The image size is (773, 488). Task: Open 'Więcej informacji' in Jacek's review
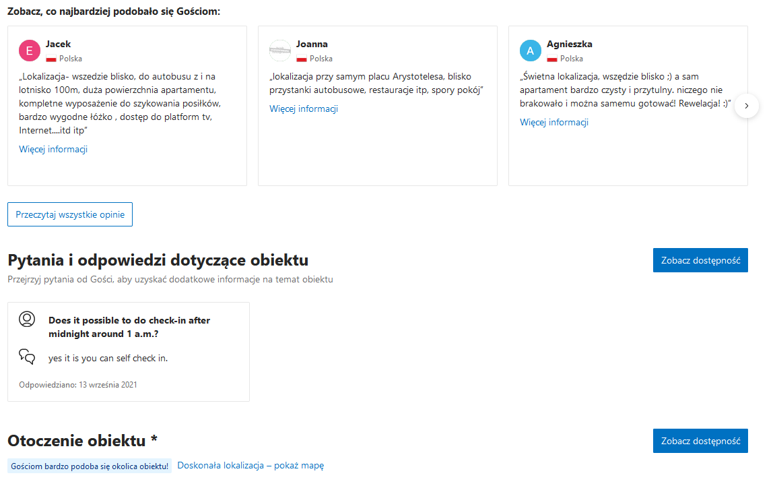[x=53, y=149]
